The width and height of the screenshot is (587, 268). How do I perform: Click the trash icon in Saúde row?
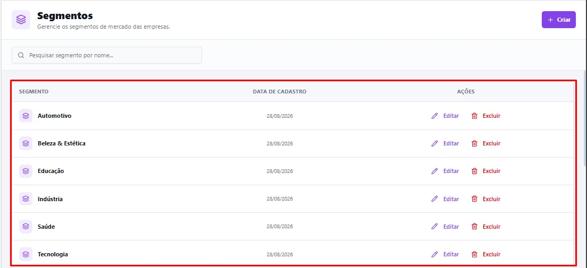(x=474, y=227)
